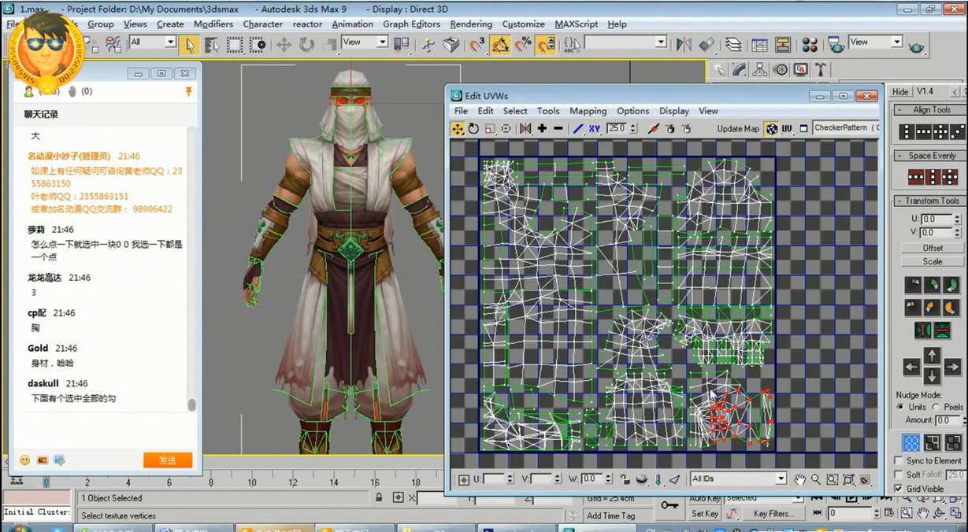Click the Break vertices icon in Edit UVWs
The image size is (968, 532).
pos(653,129)
